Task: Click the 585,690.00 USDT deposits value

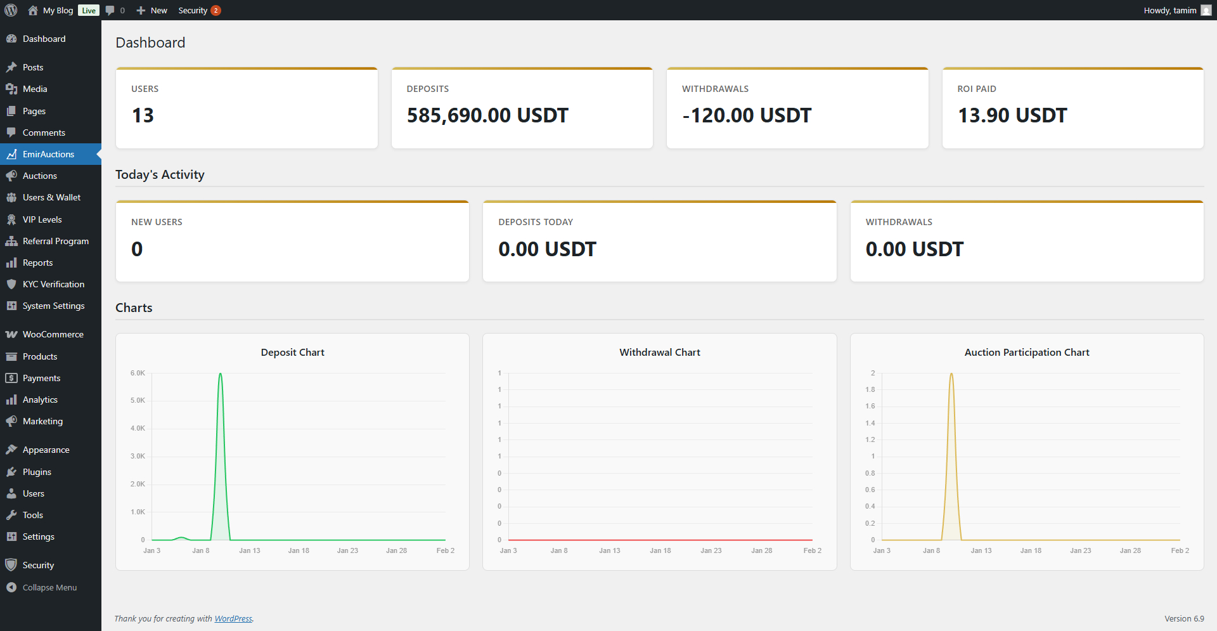Action: (487, 115)
